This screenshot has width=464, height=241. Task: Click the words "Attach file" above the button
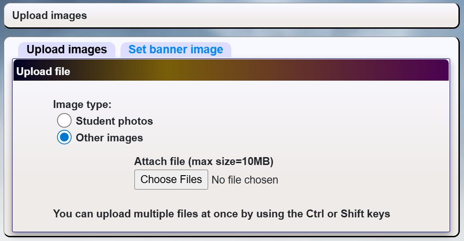click(160, 162)
